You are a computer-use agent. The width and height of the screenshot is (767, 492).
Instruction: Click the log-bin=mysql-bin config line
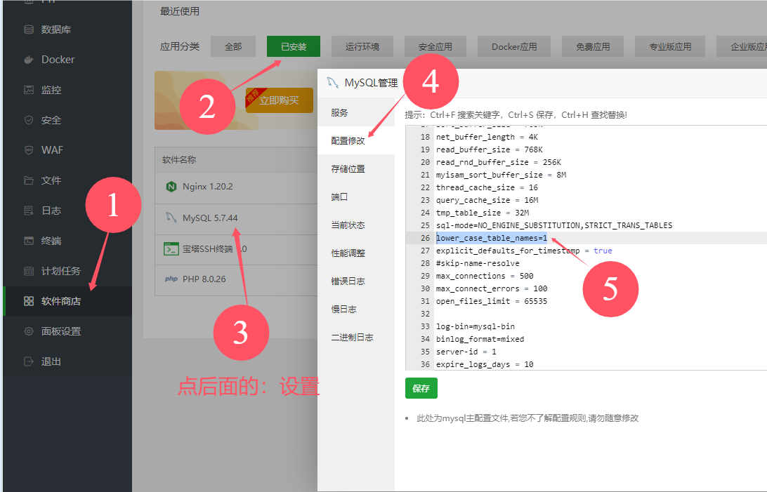[x=476, y=326]
